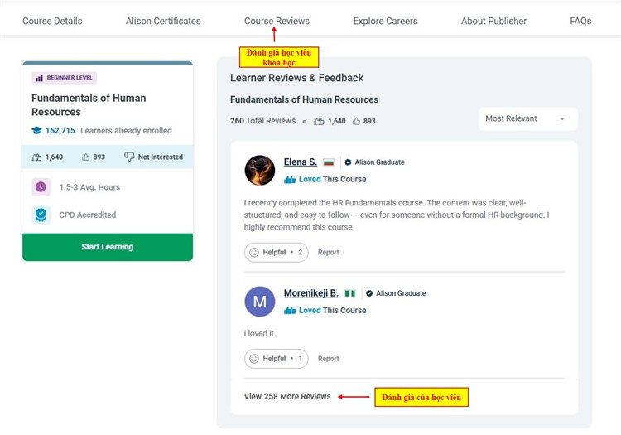Open the Explore Careers tab
The height and width of the screenshot is (435, 621).
point(385,21)
